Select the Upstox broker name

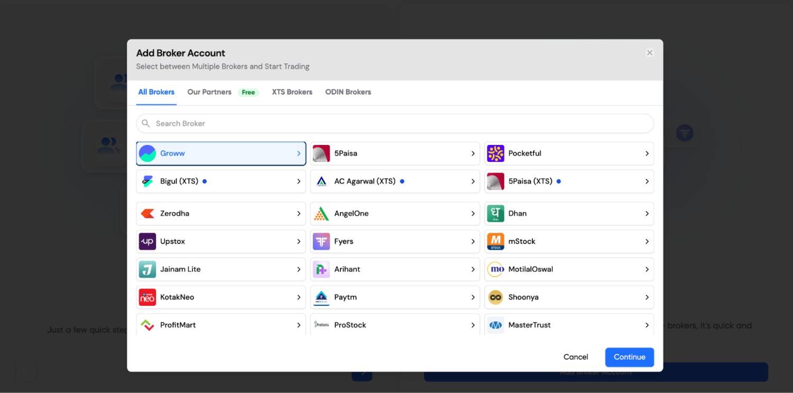point(172,242)
